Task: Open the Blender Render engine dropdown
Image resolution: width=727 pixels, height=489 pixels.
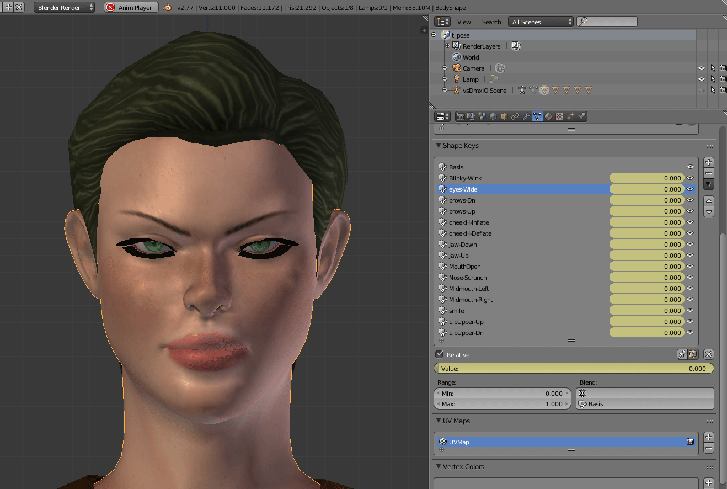Action: (x=64, y=8)
